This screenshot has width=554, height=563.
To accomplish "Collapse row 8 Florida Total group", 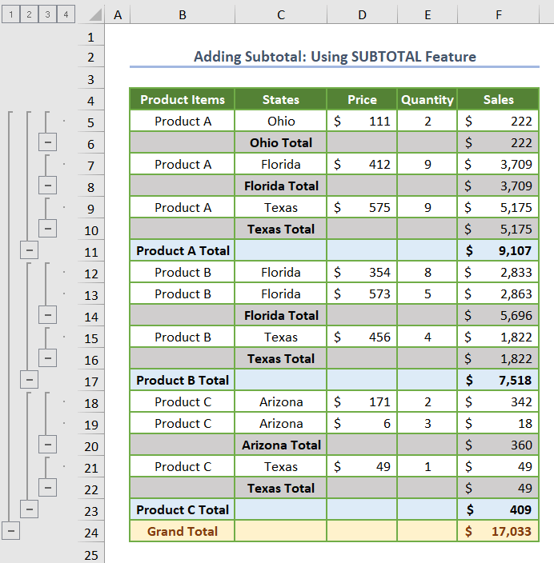I will pos(48,186).
